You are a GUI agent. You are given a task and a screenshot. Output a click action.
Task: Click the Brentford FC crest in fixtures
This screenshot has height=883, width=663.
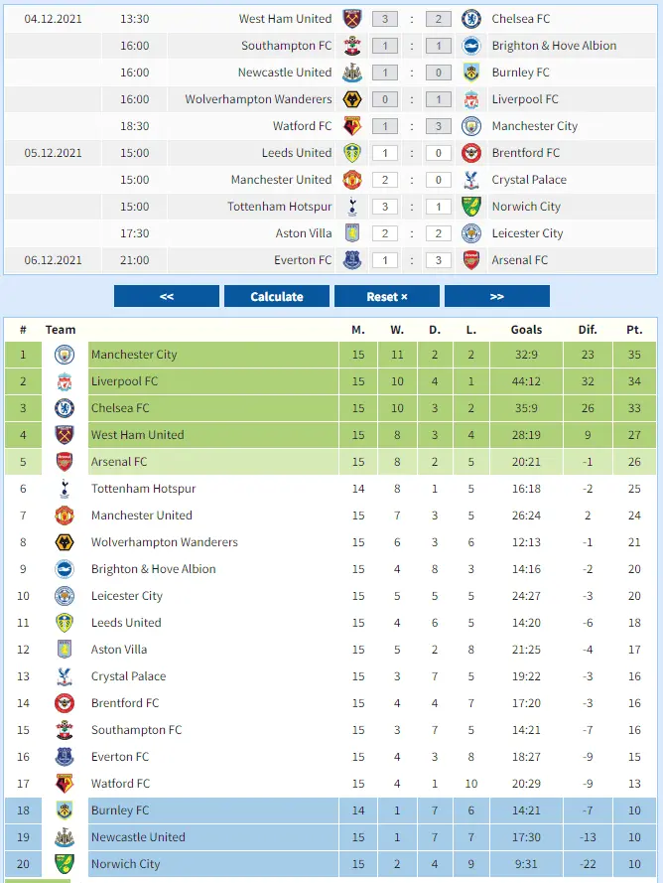point(471,153)
